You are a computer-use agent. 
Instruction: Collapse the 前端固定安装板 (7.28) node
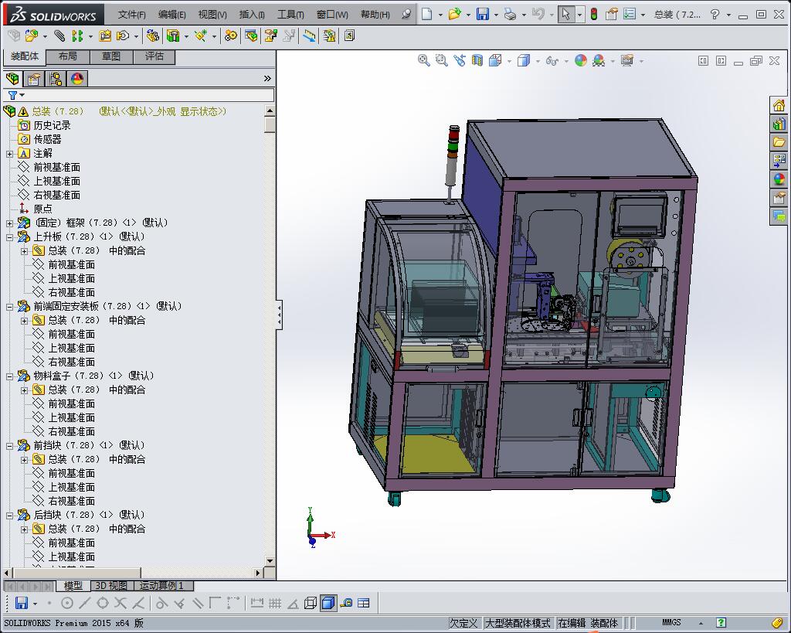click(x=9, y=306)
